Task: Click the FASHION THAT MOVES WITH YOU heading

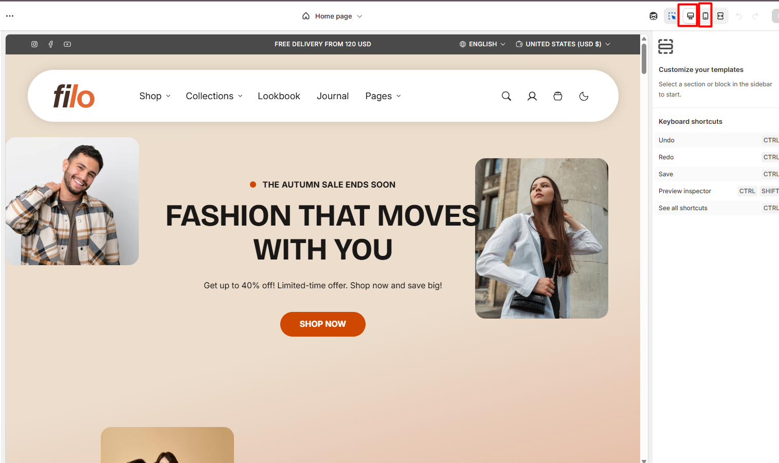Action: click(323, 232)
